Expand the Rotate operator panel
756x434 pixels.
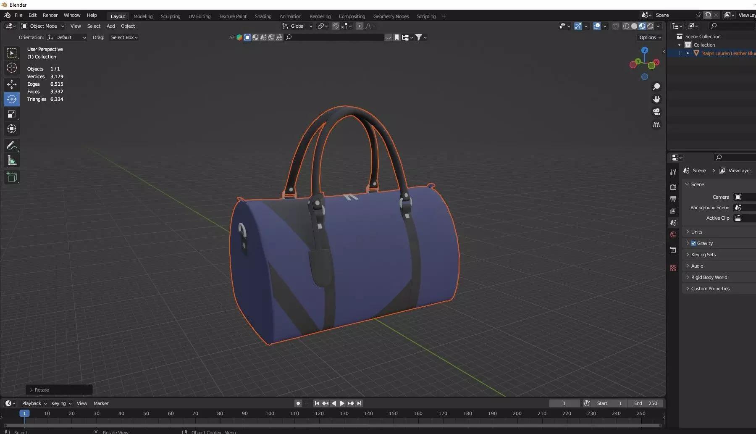tap(59, 390)
